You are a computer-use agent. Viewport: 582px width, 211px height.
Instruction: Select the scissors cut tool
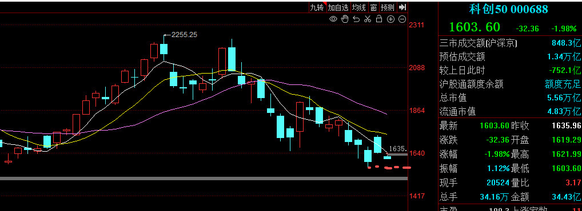pyautogui.click(x=368, y=19)
